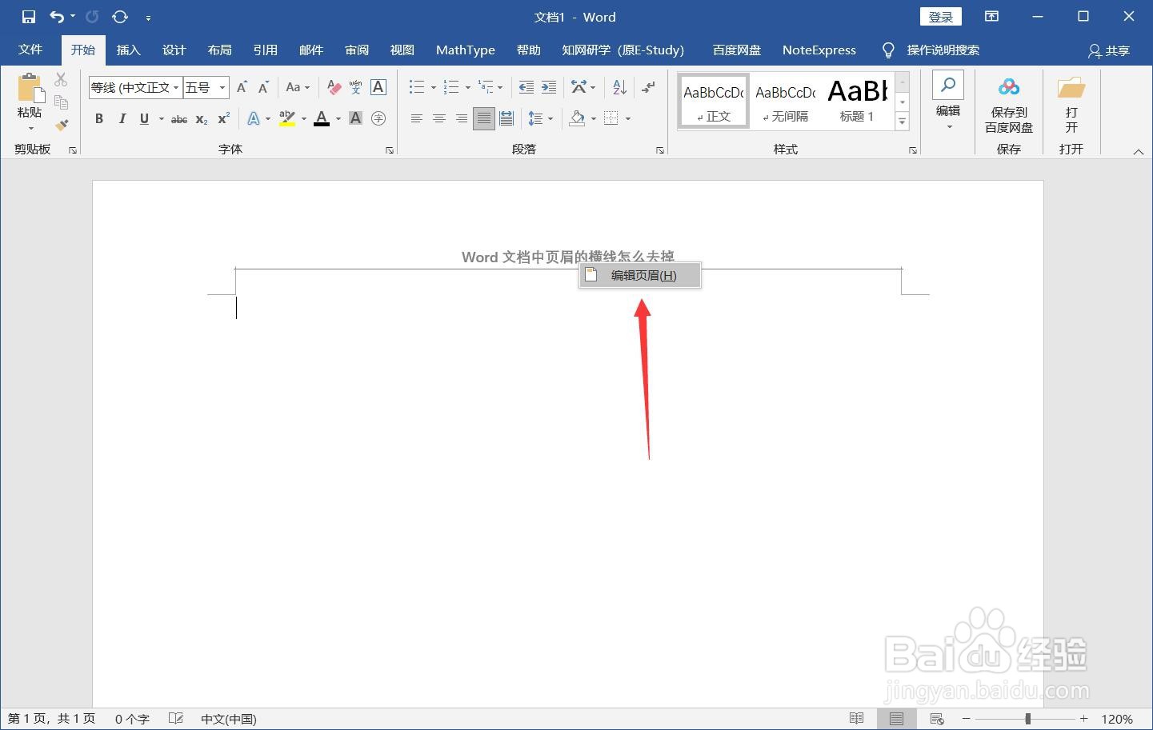Switch to the 布局 (Layout) tab

coord(220,50)
